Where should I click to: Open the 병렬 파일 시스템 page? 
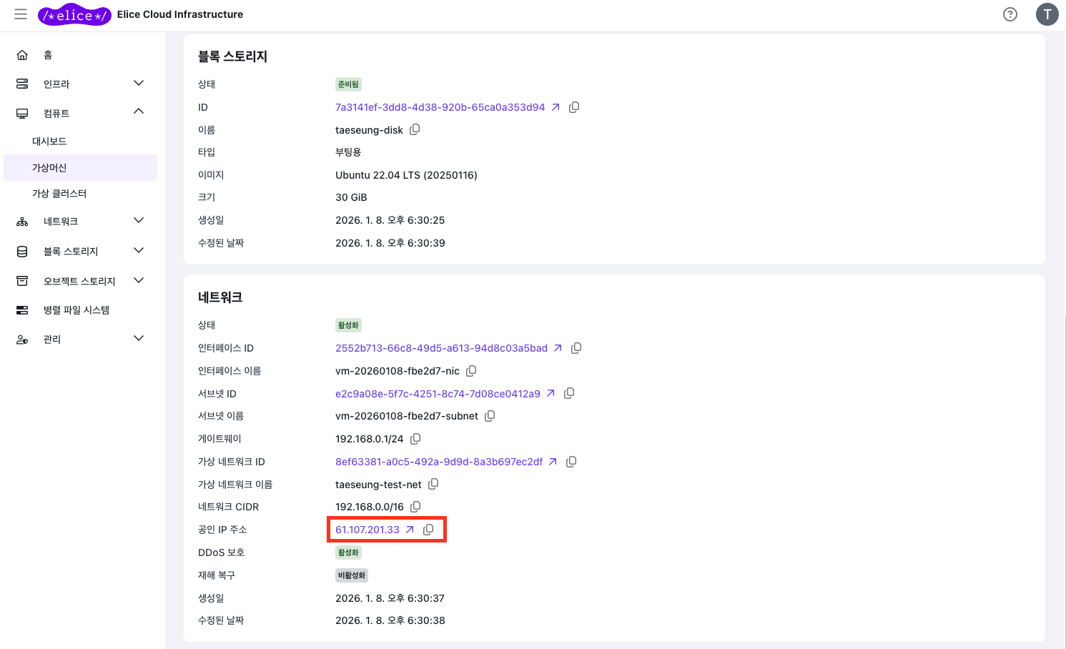[76, 310]
